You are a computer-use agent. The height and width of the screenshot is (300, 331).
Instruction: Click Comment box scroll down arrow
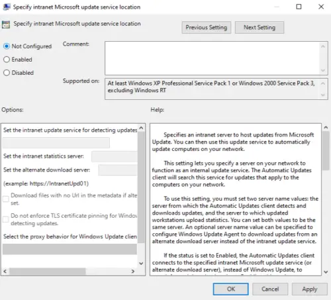tap(323, 70)
